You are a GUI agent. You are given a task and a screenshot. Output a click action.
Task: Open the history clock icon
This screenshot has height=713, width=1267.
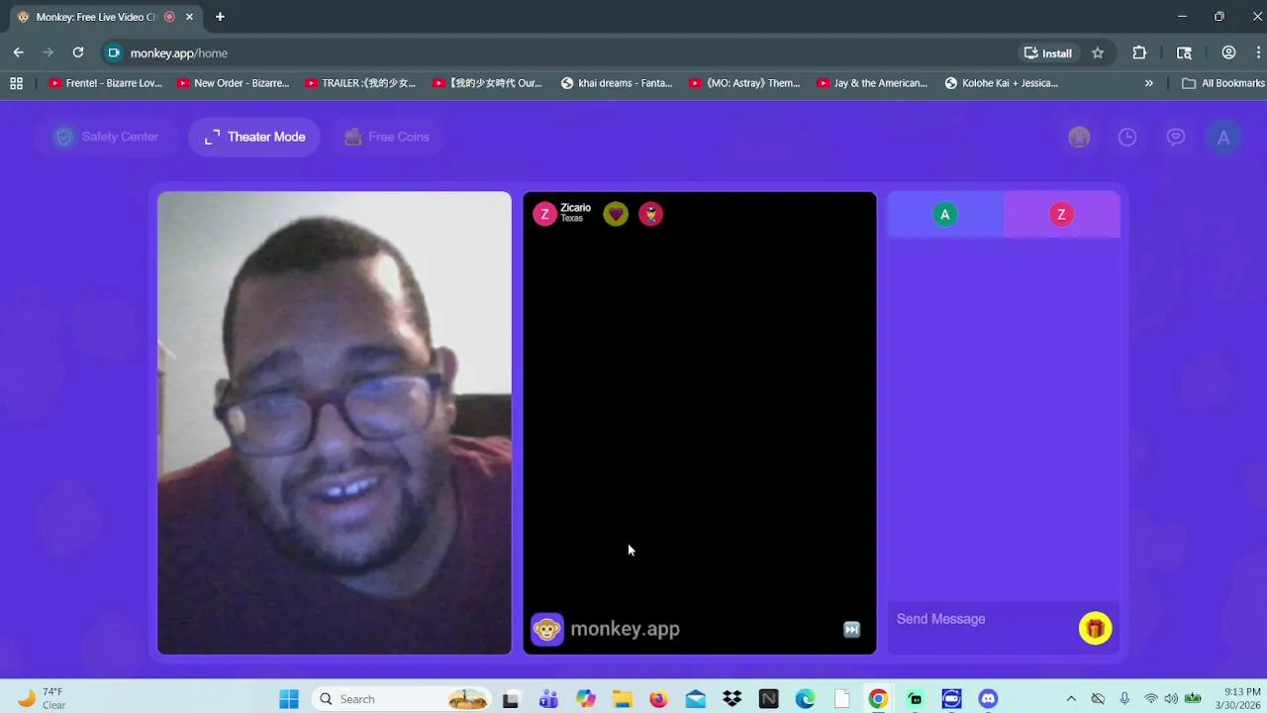pyautogui.click(x=1127, y=138)
